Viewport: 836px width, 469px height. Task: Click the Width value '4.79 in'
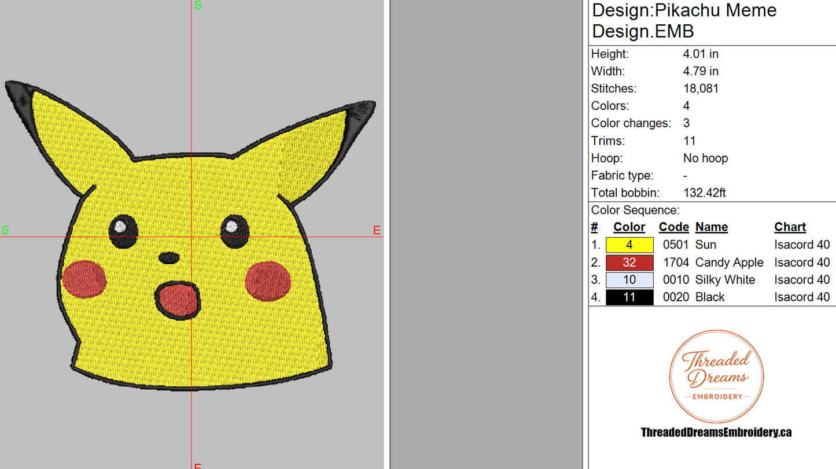pos(701,71)
